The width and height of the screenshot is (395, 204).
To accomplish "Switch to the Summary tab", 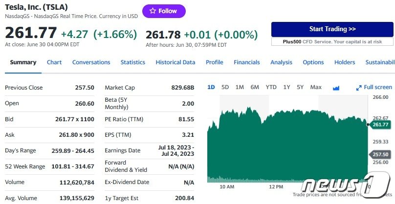I will tap(23, 62).
